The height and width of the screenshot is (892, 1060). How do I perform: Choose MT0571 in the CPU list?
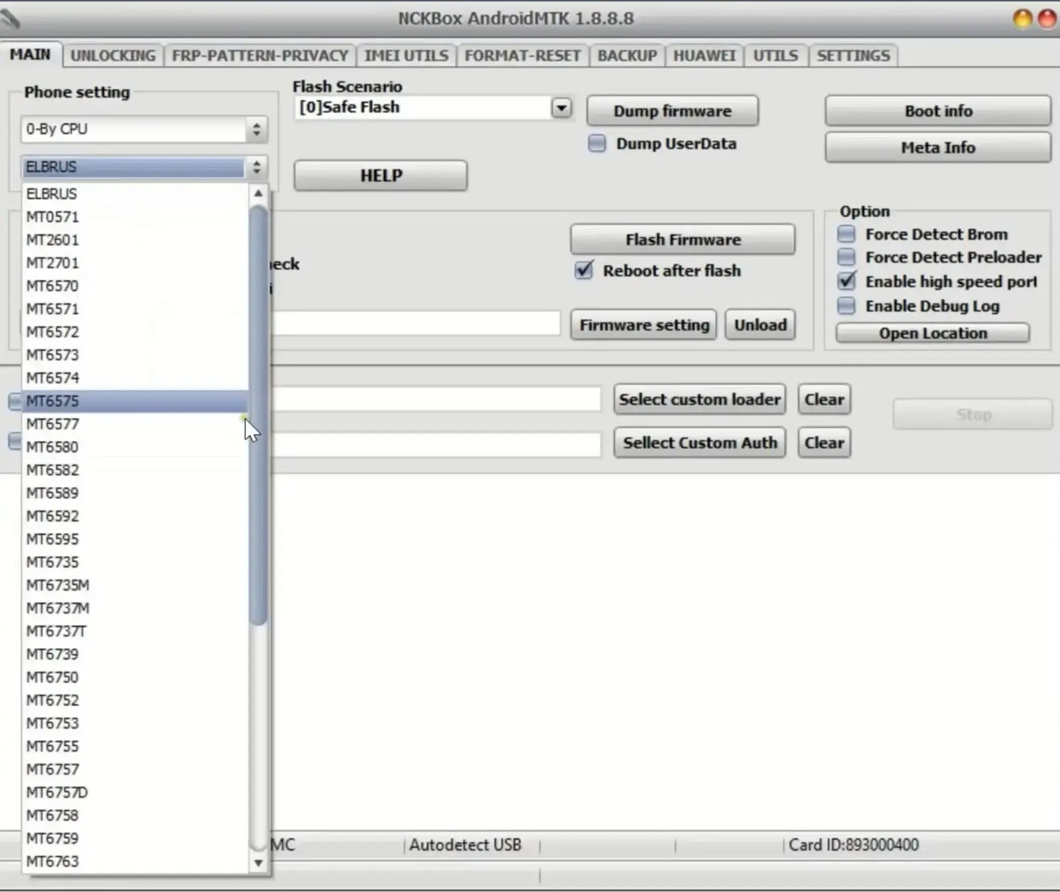tap(135, 217)
